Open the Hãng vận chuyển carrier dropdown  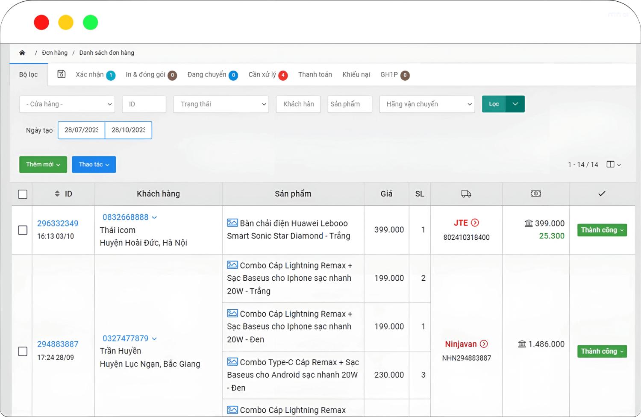427,104
